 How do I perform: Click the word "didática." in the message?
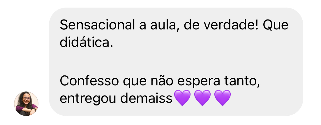click(x=87, y=43)
